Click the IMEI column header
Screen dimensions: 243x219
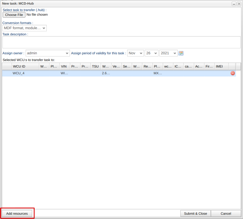pyautogui.click(x=221, y=66)
